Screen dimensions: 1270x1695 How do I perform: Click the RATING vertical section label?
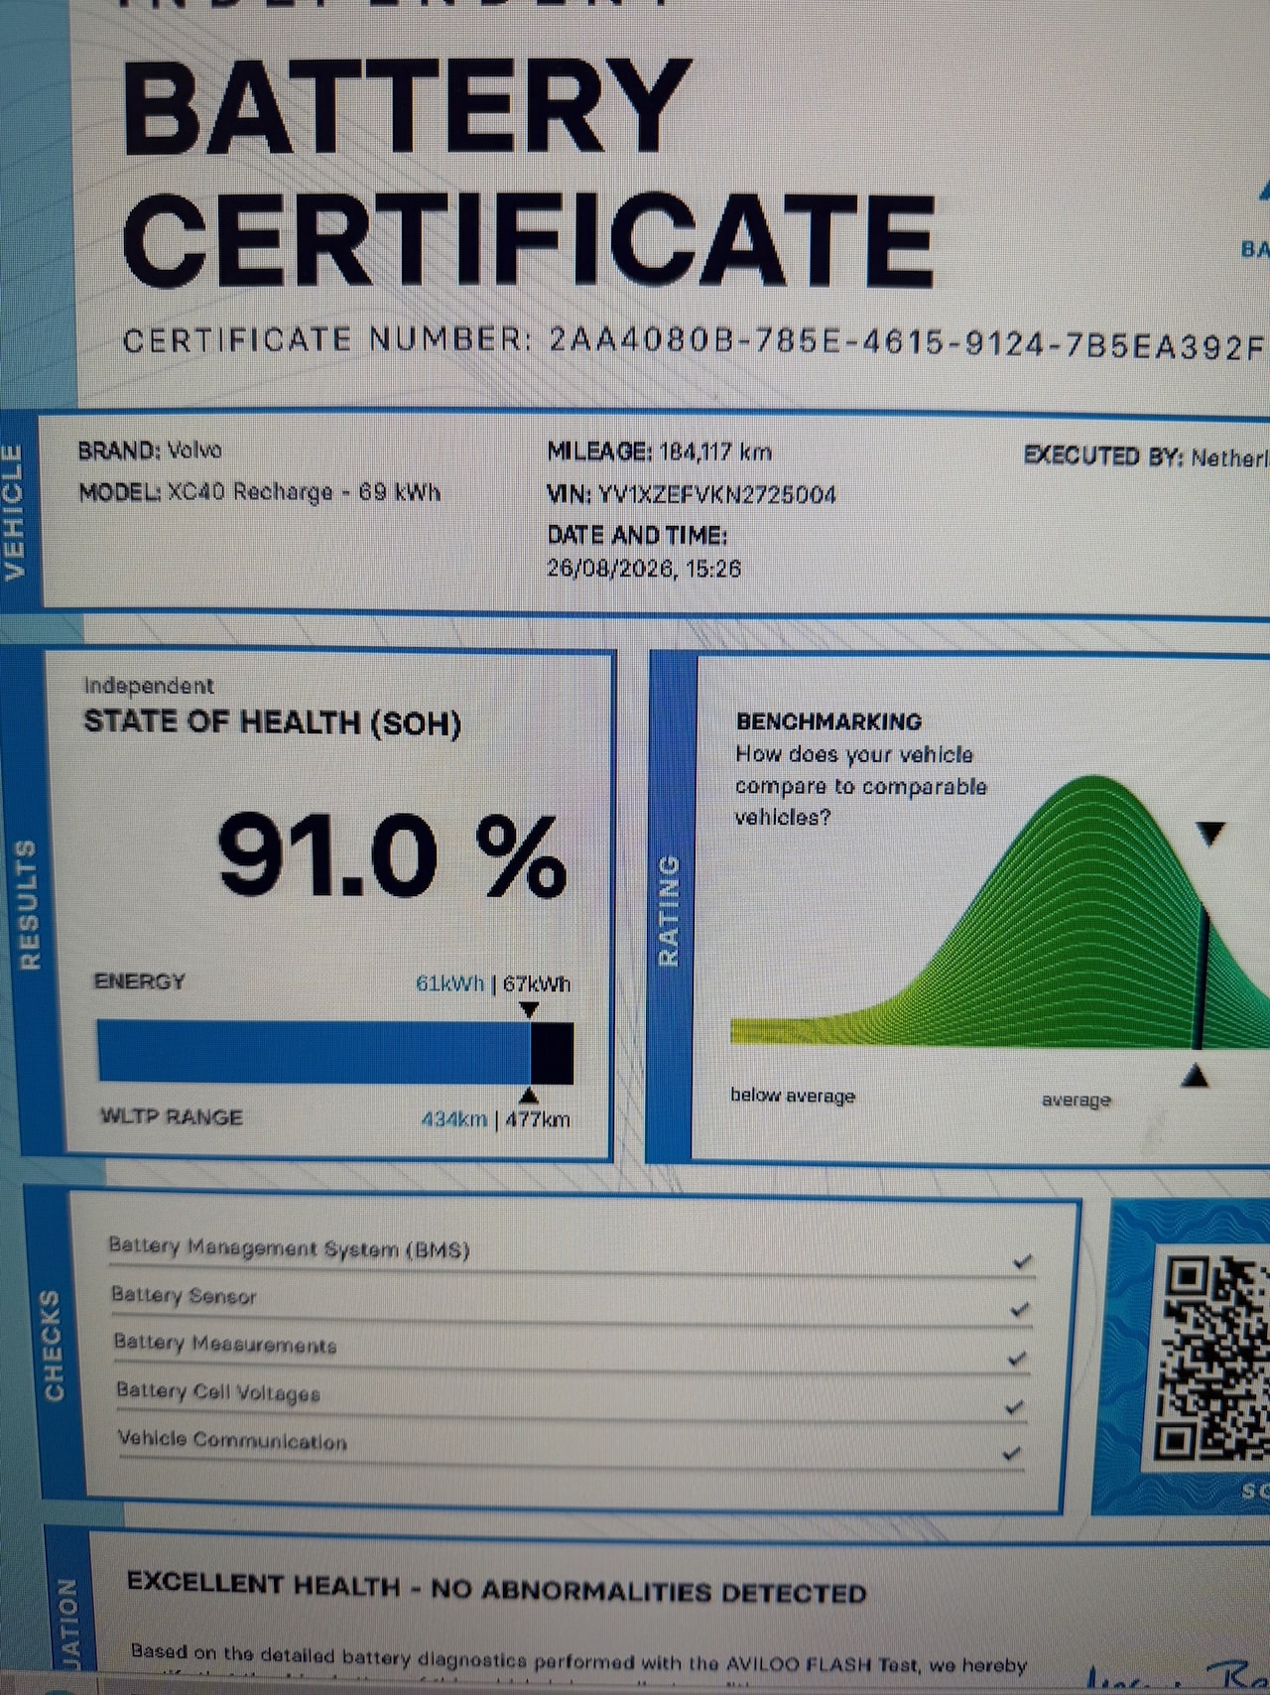(x=670, y=910)
